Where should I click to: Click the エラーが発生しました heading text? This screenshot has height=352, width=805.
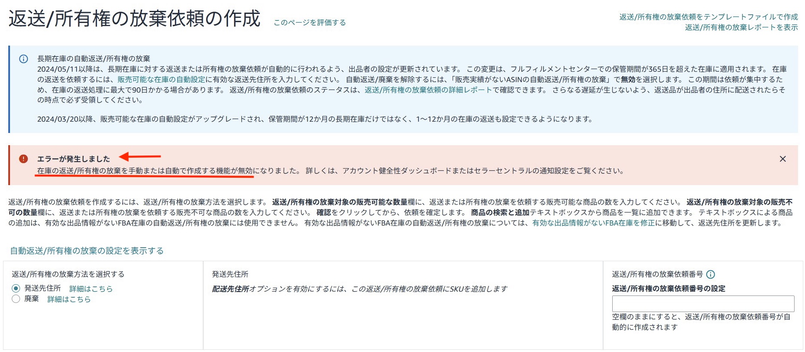click(x=74, y=159)
